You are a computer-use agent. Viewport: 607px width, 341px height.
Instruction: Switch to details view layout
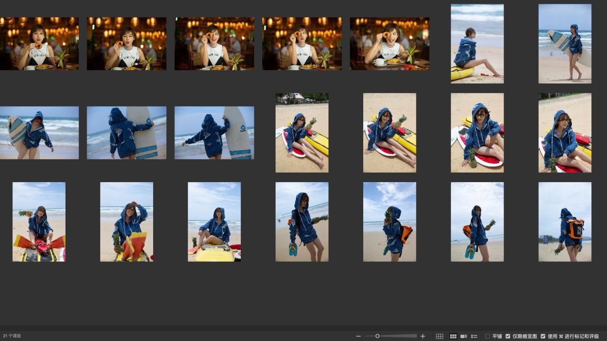(x=463, y=336)
